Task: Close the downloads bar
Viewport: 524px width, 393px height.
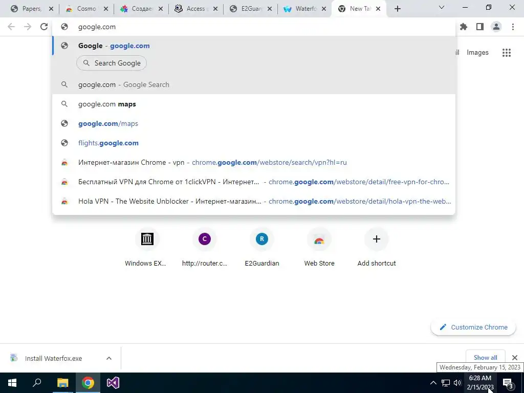Action: click(515, 358)
